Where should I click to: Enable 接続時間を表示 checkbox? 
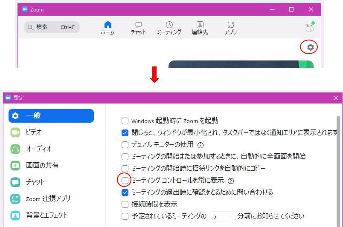pyautogui.click(x=125, y=204)
